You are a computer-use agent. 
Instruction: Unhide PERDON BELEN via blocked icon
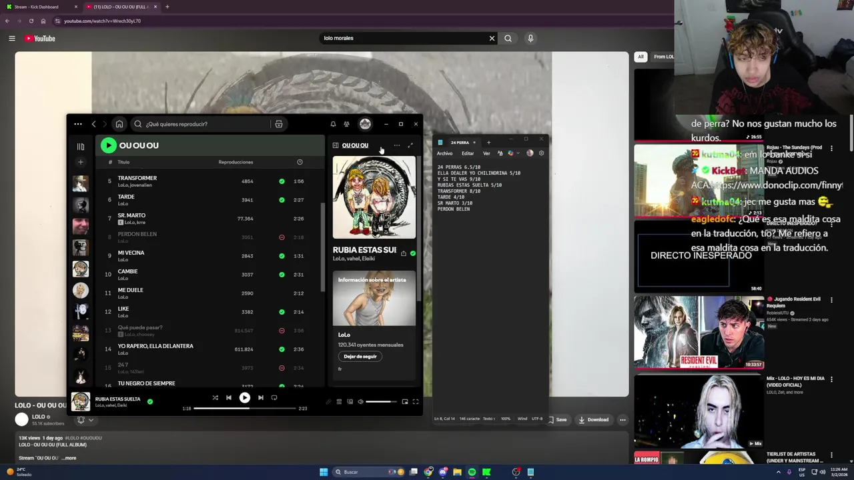(x=282, y=237)
